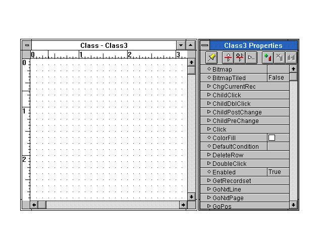The height and width of the screenshot is (242, 323).
Task: Click the Properties list scroll down arrow
Action: [x=294, y=205]
